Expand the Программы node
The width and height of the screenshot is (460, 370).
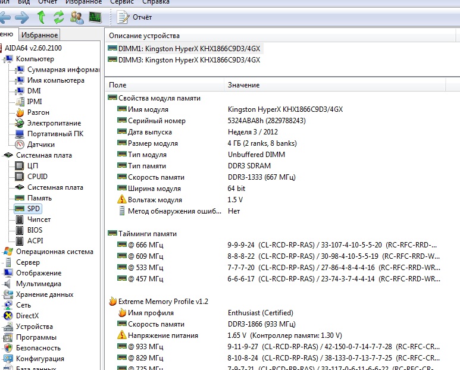coord(36,337)
